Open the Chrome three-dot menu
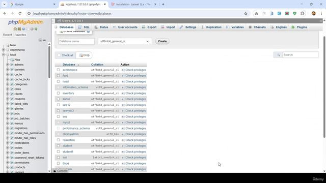This screenshot has width=326, height=183. [x=321, y=14]
